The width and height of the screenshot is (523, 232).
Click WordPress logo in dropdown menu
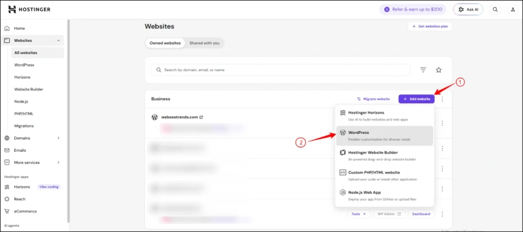point(343,132)
